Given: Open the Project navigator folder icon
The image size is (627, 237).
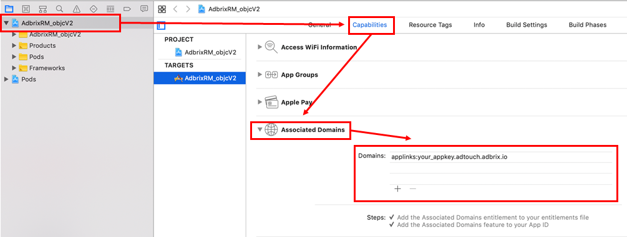Looking at the screenshot, I should pyautogui.click(x=9, y=8).
